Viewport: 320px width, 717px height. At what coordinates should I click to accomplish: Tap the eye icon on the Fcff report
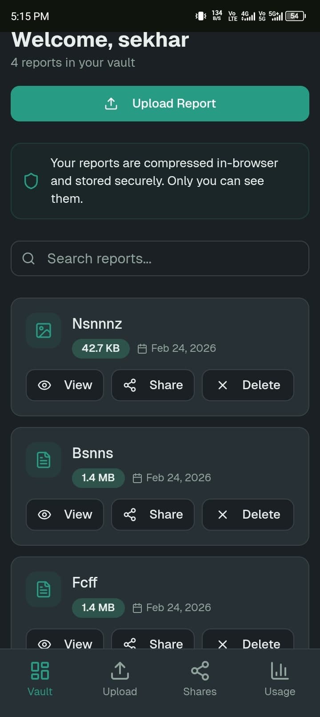44,644
